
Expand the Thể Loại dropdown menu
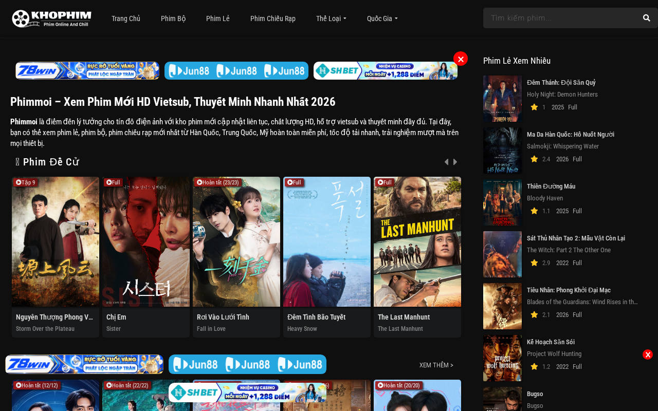[331, 18]
